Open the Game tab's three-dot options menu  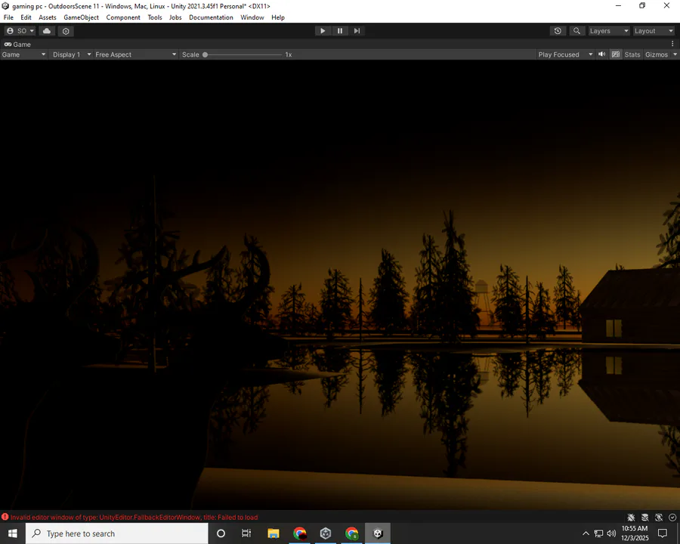(x=672, y=44)
